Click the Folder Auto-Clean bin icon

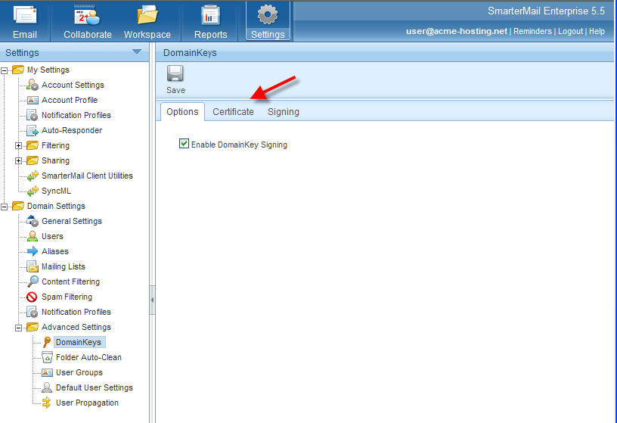pos(47,357)
